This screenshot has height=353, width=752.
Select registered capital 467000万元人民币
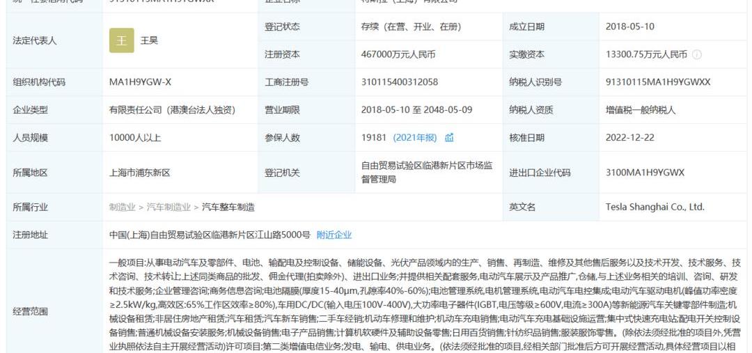pyautogui.click(x=398, y=55)
